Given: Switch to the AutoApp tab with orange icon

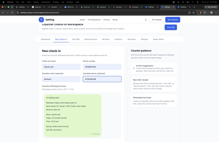Looking at the screenshot, I should (x=135, y=7).
